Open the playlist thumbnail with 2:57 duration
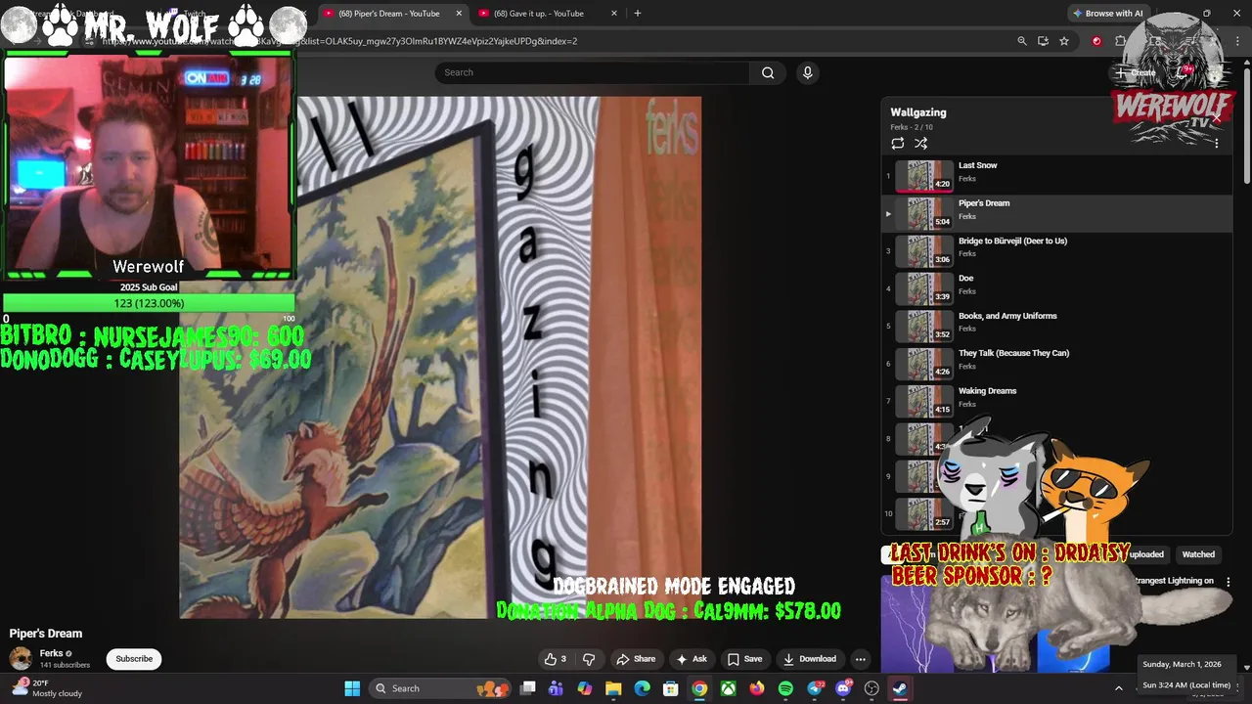 (x=924, y=513)
